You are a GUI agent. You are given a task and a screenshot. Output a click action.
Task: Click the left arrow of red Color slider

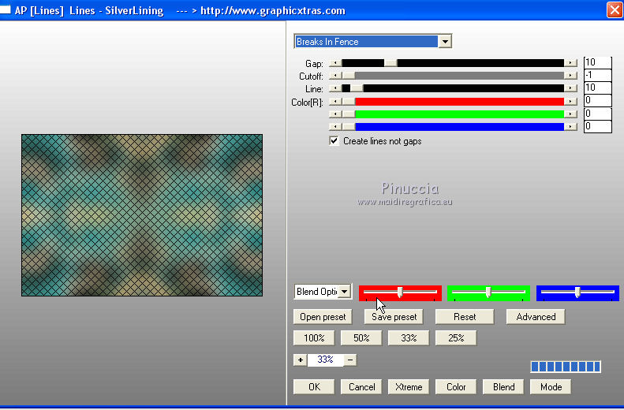point(335,102)
